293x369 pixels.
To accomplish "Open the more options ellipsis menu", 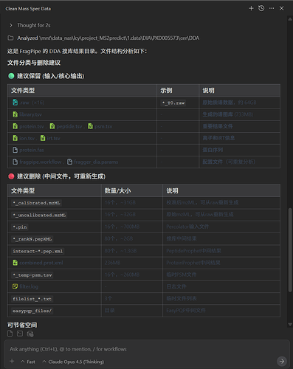I will point(272,8).
